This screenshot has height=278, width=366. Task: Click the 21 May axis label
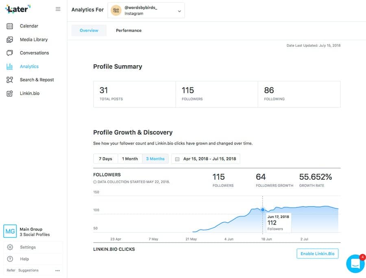click(191, 239)
